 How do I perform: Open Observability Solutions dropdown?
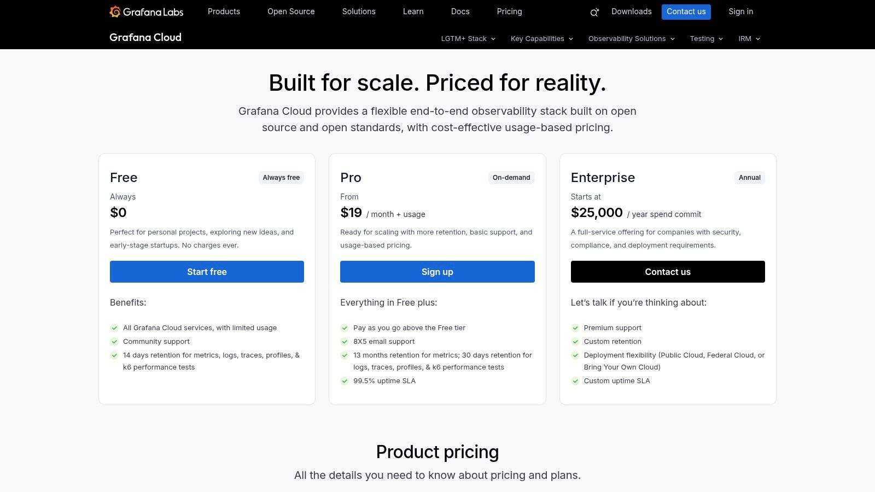[x=632, y=39]
